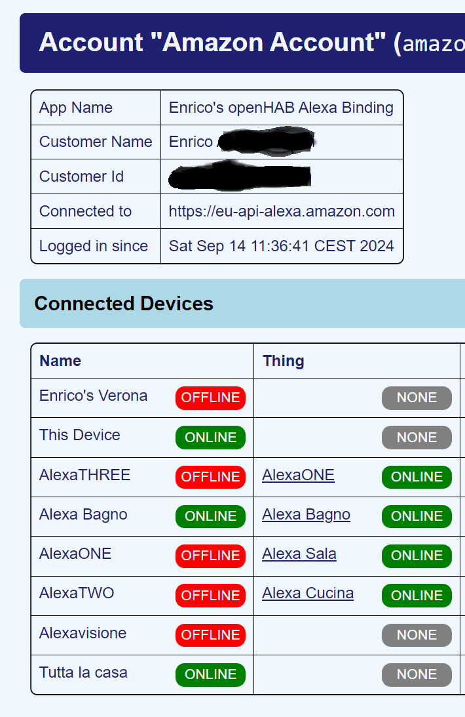The height and width of the screenshot is (717, 465).
Task: Open the Alexa Cucina thing link
Action: (x=308, y=594)
